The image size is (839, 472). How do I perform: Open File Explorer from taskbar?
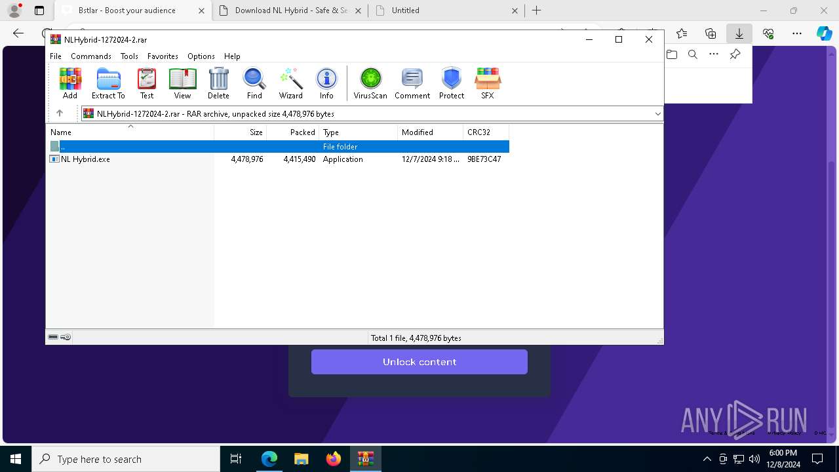coord(302,459)
